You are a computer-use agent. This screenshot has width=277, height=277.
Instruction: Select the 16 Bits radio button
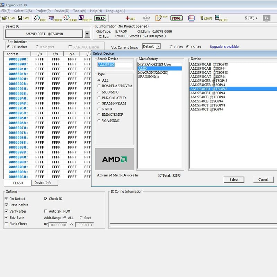point(187,47)
